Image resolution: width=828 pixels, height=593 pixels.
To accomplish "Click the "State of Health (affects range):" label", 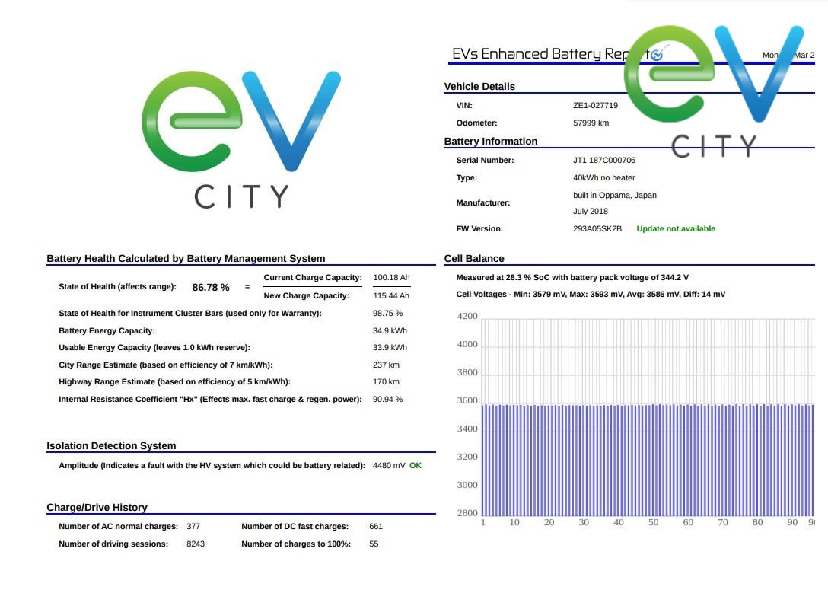I will [x=117, y=287].
